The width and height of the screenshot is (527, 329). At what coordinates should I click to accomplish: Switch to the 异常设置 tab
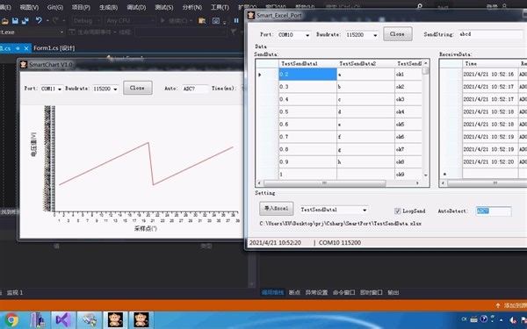coord(316,292)
